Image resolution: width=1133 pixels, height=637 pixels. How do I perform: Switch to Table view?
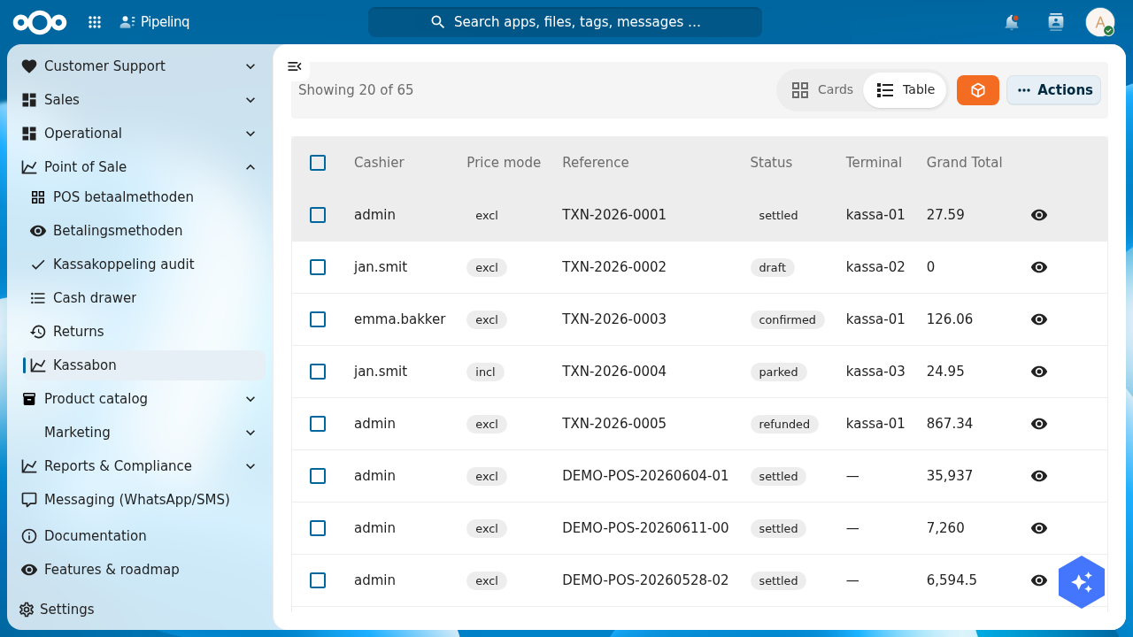906,90
